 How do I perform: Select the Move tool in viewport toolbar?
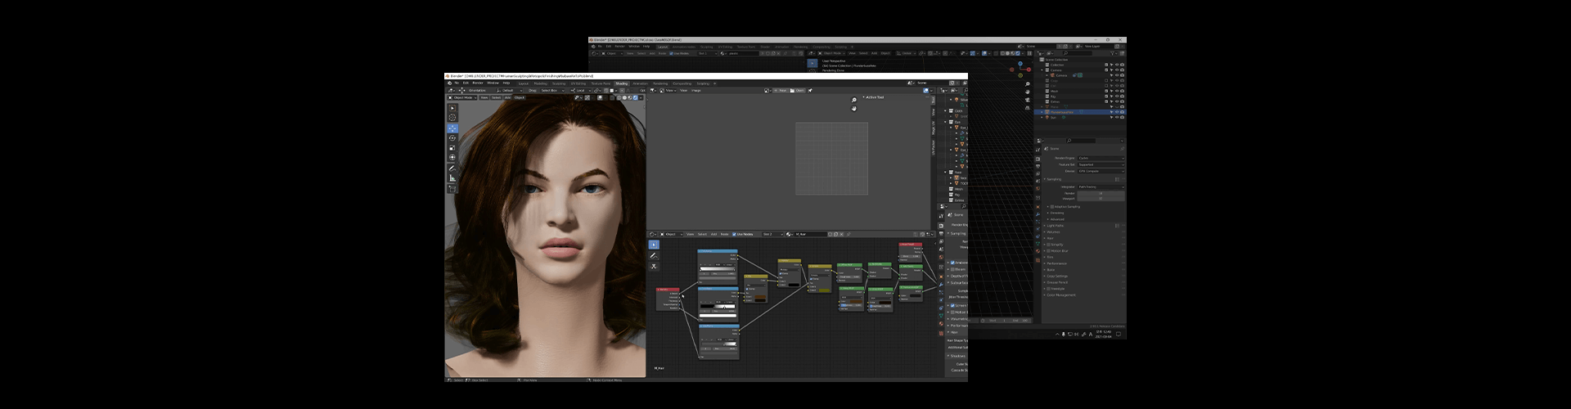coord(452,128)
